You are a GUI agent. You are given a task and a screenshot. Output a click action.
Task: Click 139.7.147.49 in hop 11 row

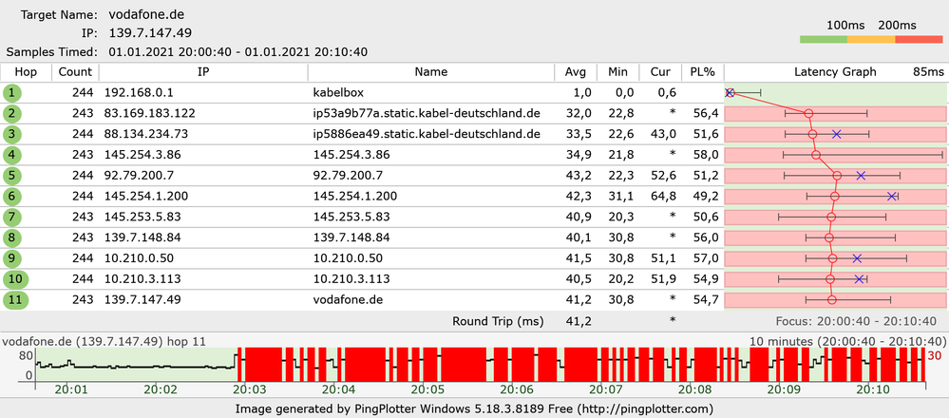click(x=142, y=300)
